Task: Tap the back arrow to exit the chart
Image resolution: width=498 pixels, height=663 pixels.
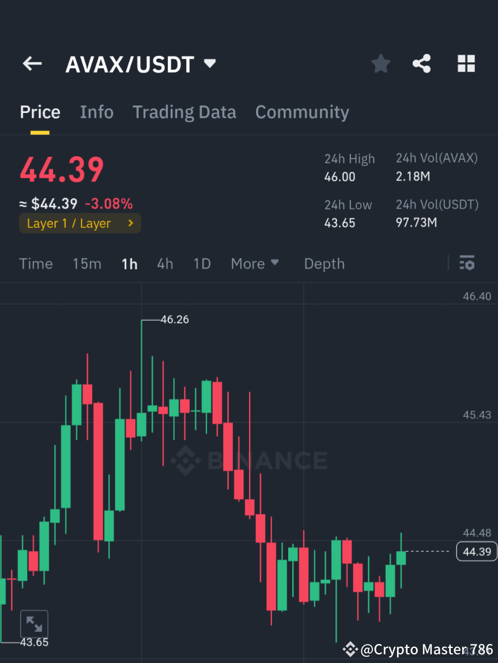Action: [x=32, y=63]
